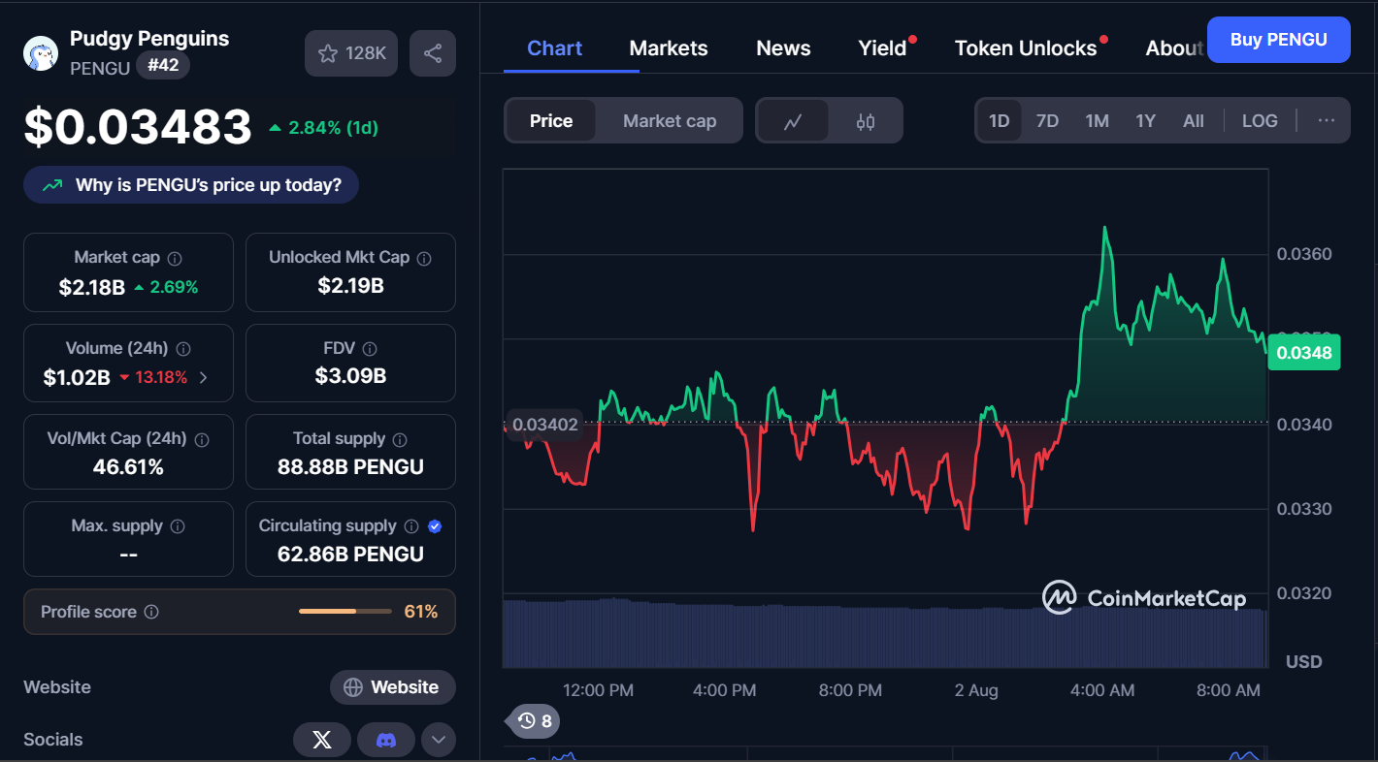Viewport: 1378px width, 762px height.
Task: Click the history events badge showing 8
Action: point(535,720)
